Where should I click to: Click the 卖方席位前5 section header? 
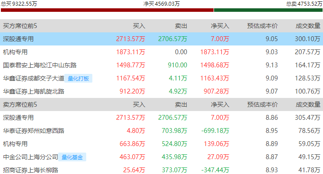pos(20,104)
